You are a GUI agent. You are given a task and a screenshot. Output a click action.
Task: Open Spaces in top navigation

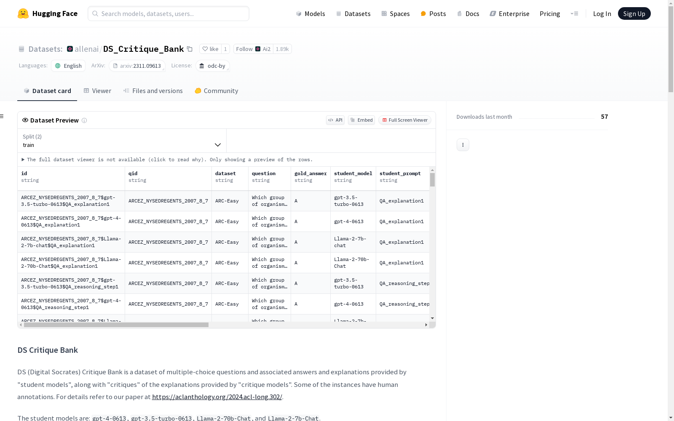396,13
